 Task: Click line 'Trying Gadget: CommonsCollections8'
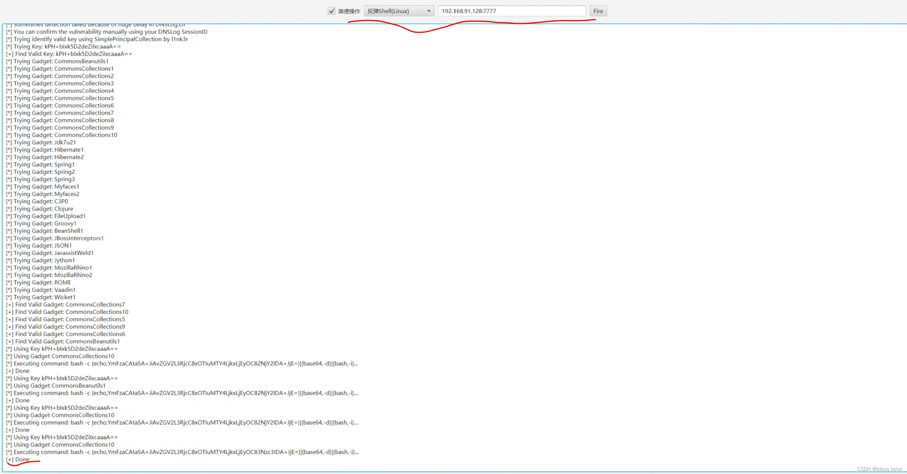pyautogui.click(x=60, y=120)
